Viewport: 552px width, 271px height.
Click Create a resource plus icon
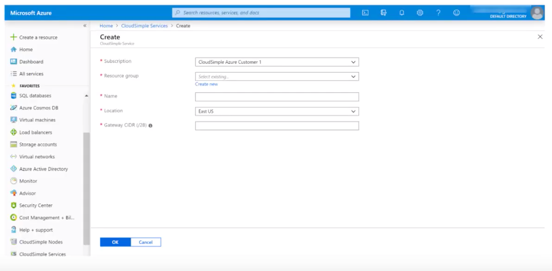click(x=14, y=37)
